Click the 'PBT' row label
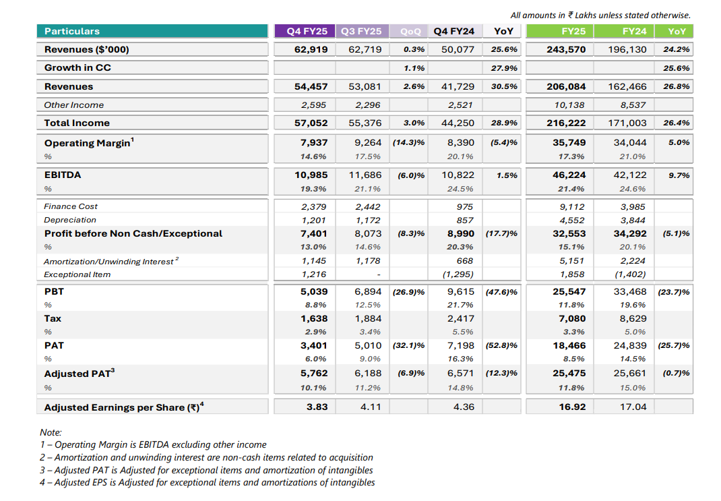The width and height of the screenshot is (721, 501). (54, 291)
